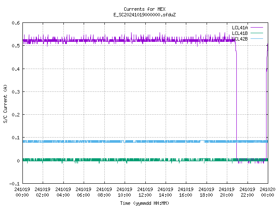
Task: Click the x-axis tick '241019 20:00'
Action: [226, 192]
